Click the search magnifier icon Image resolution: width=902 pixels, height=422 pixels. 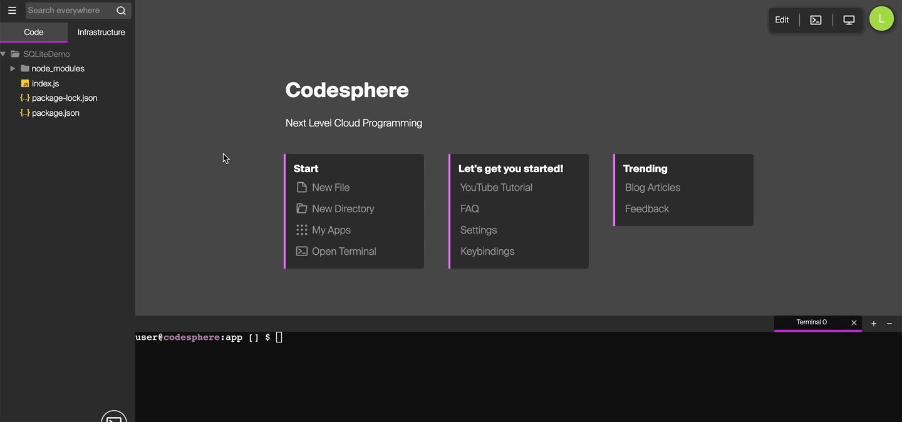click(x=121, y=11)
